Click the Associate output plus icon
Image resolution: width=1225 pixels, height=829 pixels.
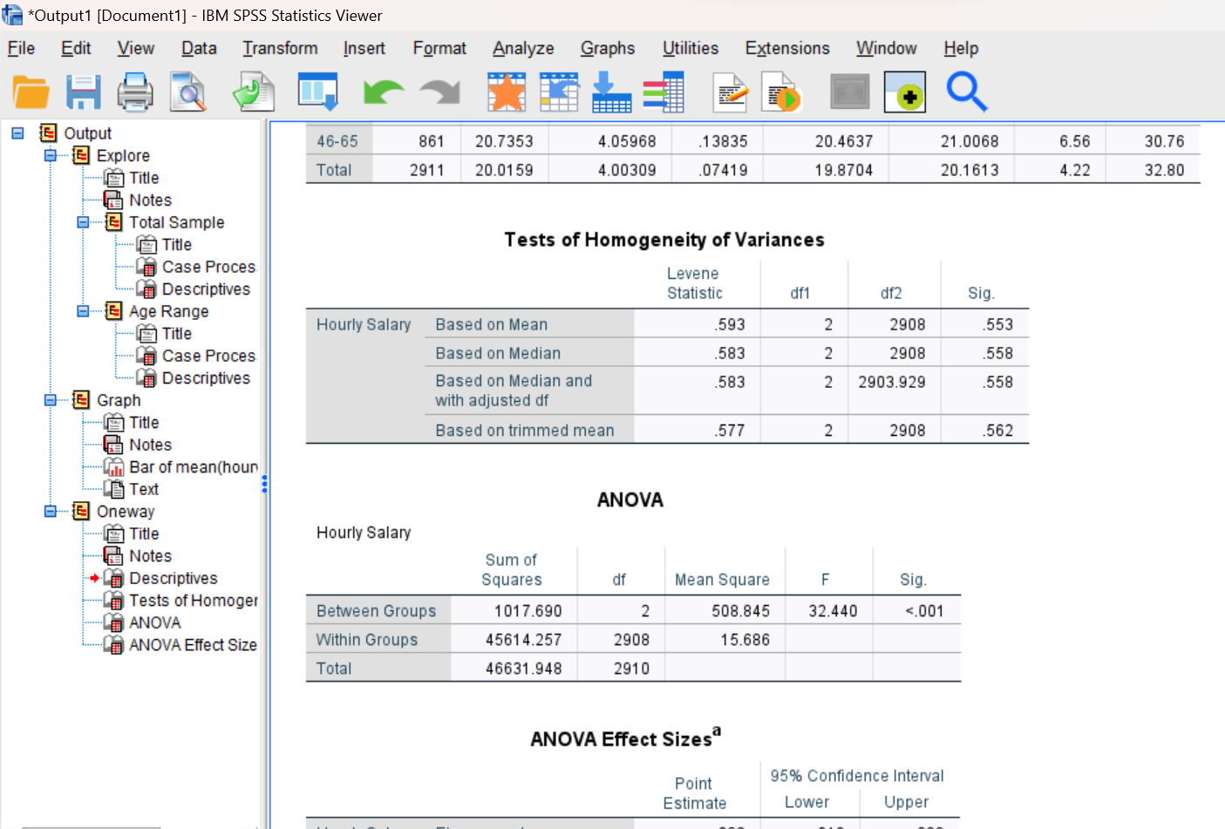click(x=905, y=92)
